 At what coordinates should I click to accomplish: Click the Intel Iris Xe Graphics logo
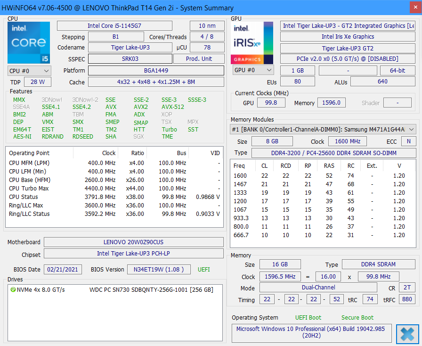(x=252, y=42)
